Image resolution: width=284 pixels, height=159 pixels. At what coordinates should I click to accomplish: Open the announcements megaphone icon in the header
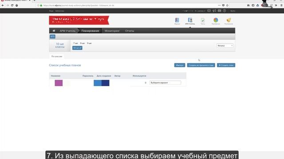pos(214,11)
